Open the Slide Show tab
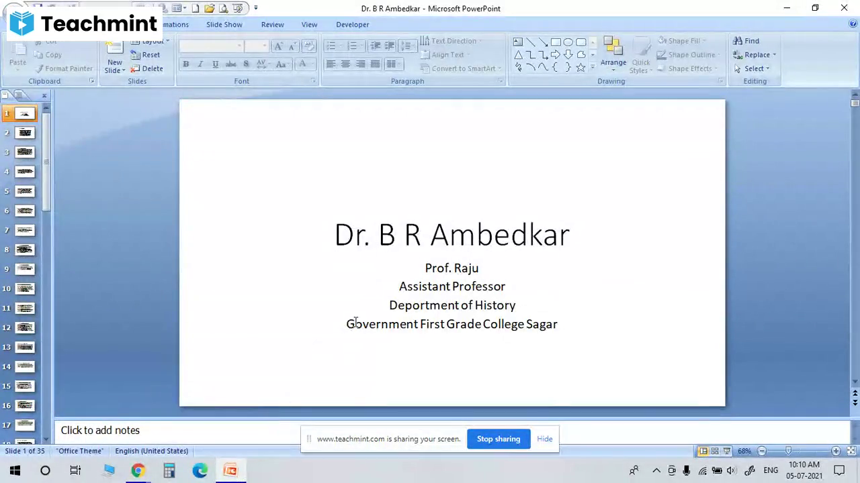Image resolution: width=860 pixels, height=483 pixels. click(x=224, y=24)
